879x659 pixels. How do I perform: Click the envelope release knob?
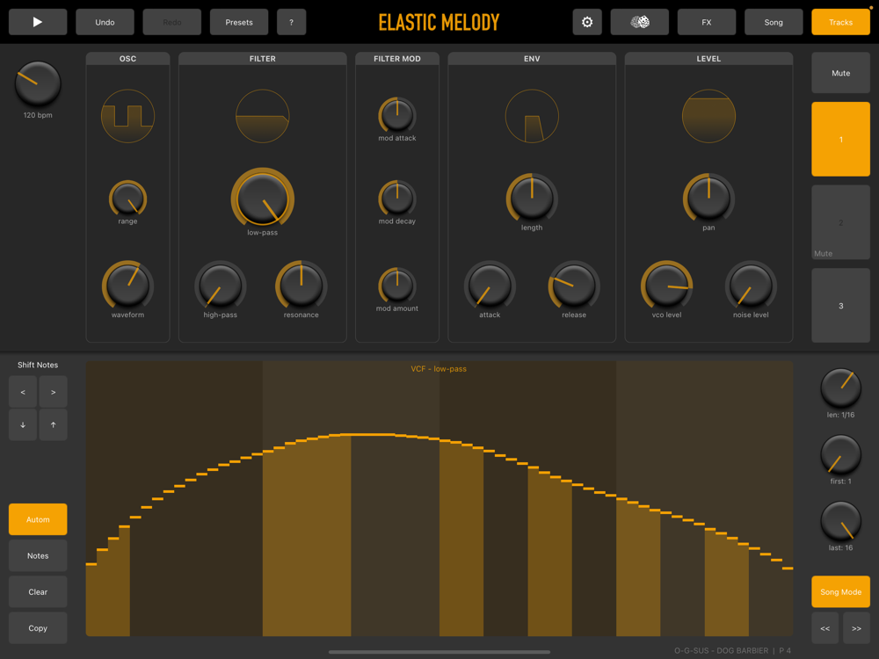point(574,286)
